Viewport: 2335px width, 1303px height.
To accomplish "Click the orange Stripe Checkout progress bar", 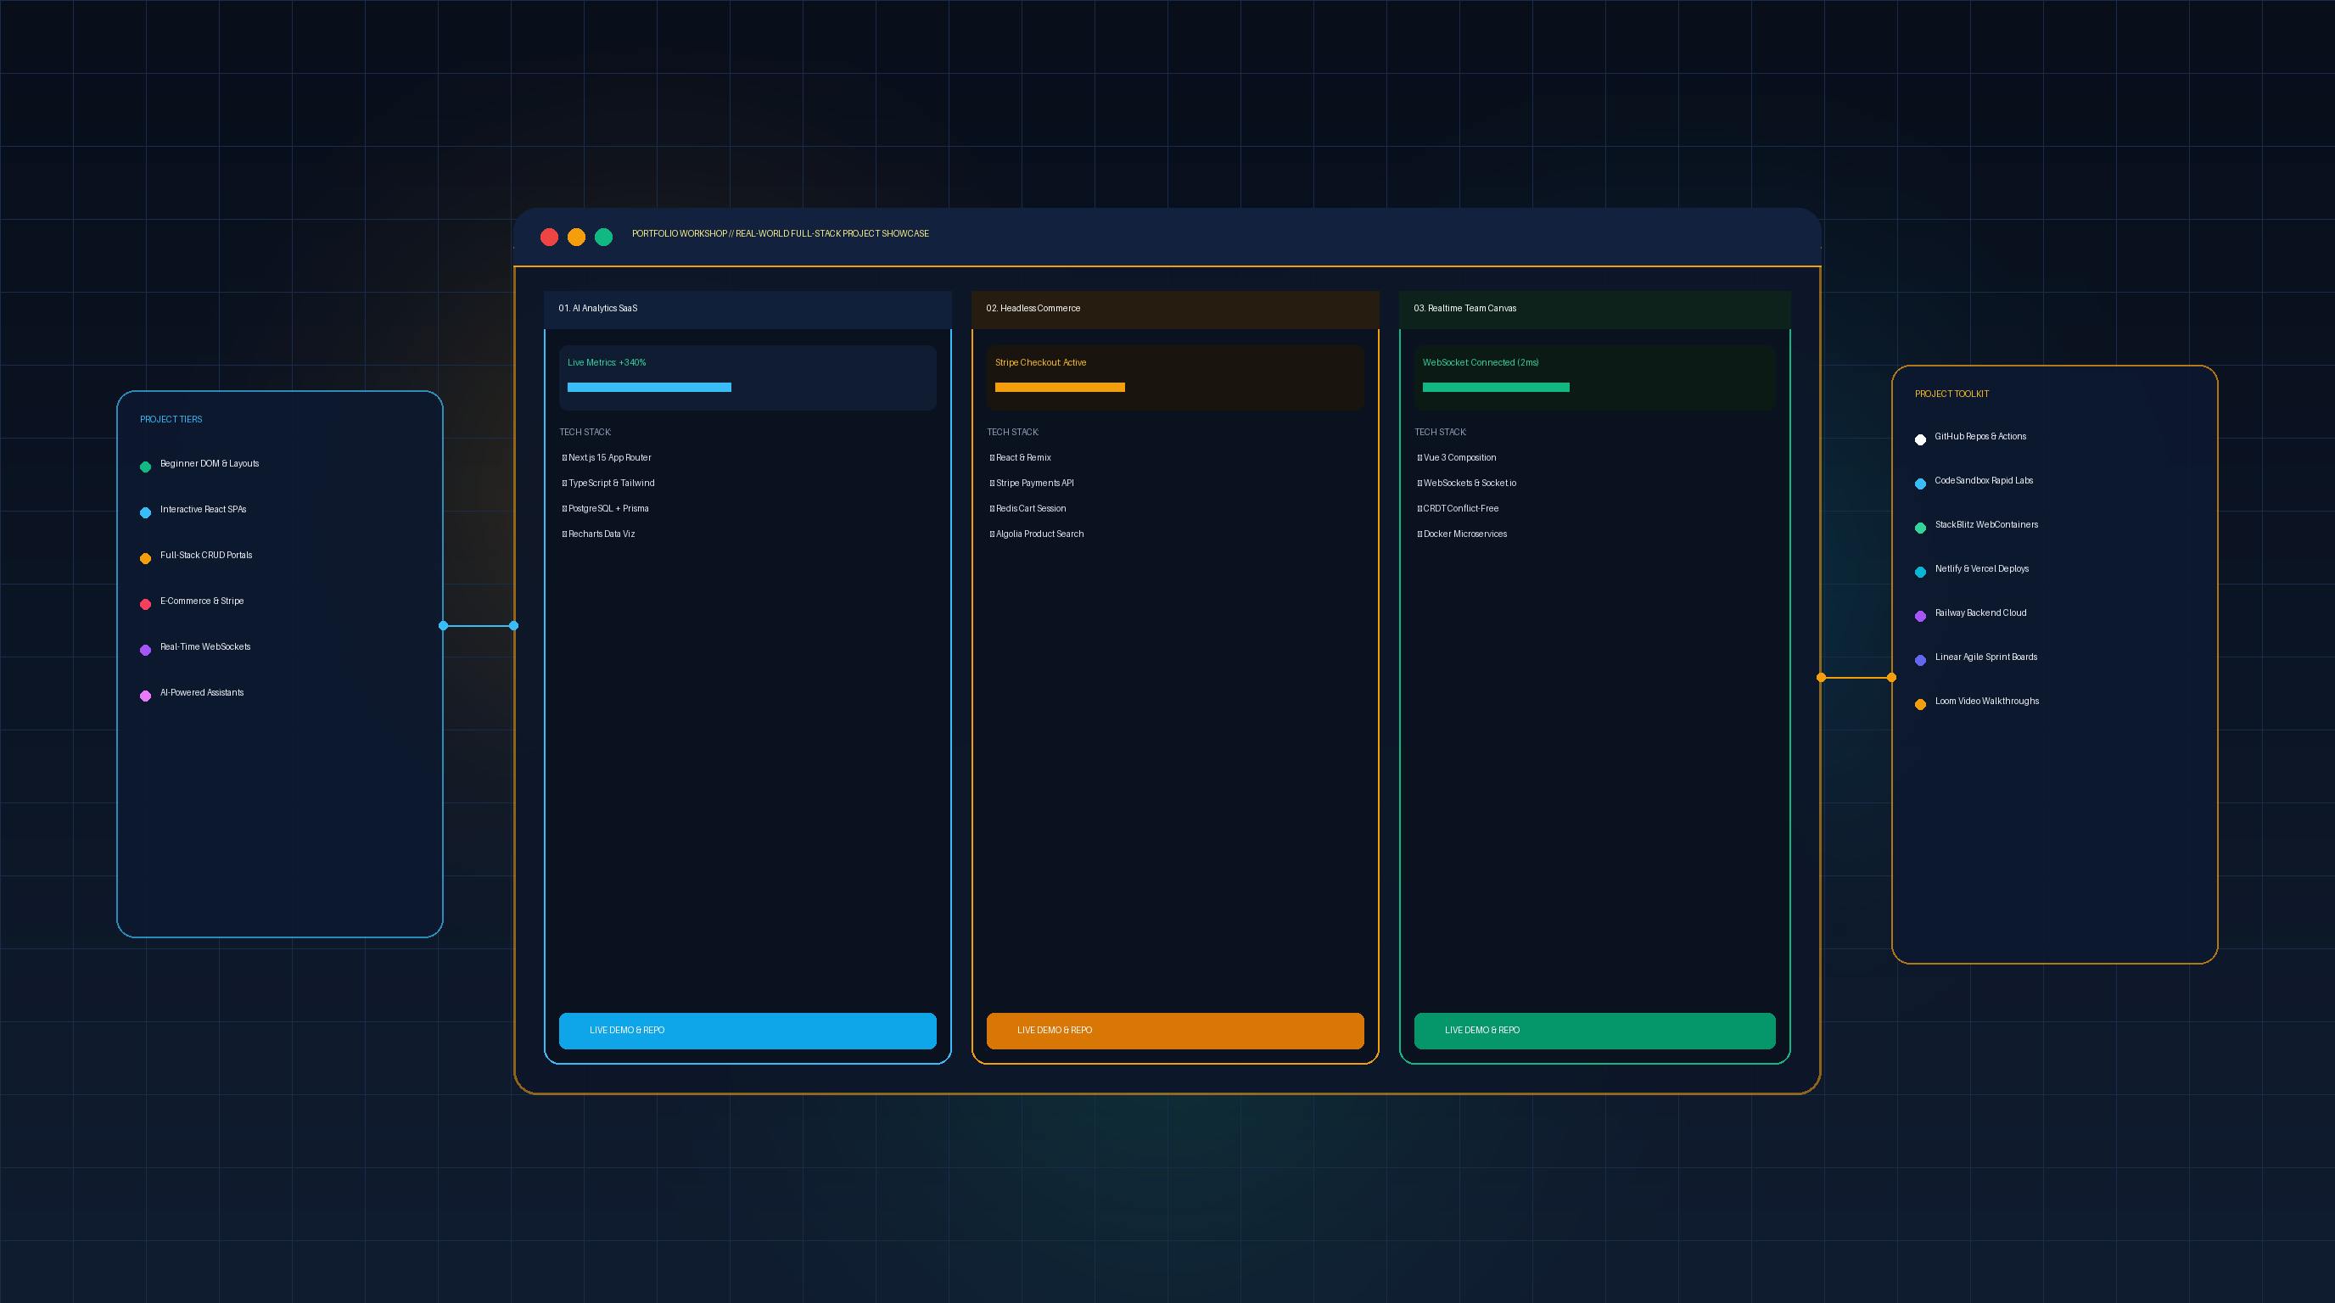I will click(1060, 387).
